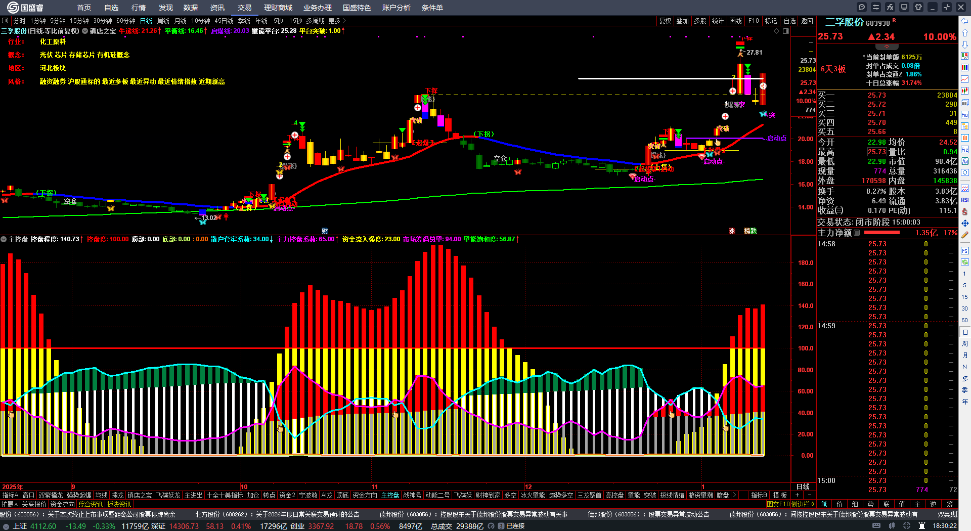Toggle the chart maximize square beside the diamond
Screen dimensions: 971x531
point(786,31)
